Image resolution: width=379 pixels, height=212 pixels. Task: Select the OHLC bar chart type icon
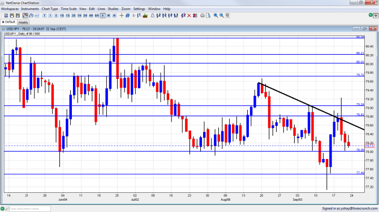click(x=31, y=16)
